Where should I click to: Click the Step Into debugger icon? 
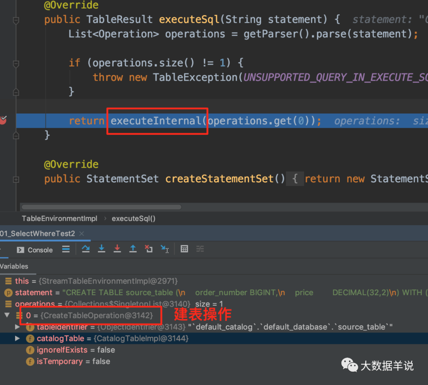coord(101,249)
